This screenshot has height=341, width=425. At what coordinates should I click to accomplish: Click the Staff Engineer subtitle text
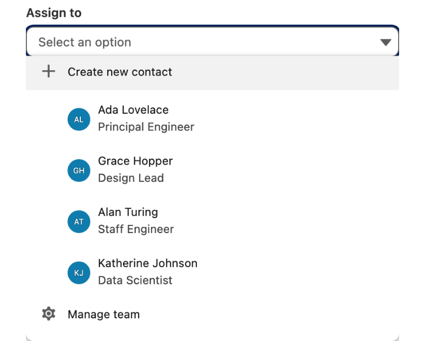[x=136, y=229]
